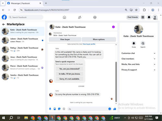Expand the Chat members section
Image resolution: width=162 pixels, height=121 pixels.
tap(138, 59)
